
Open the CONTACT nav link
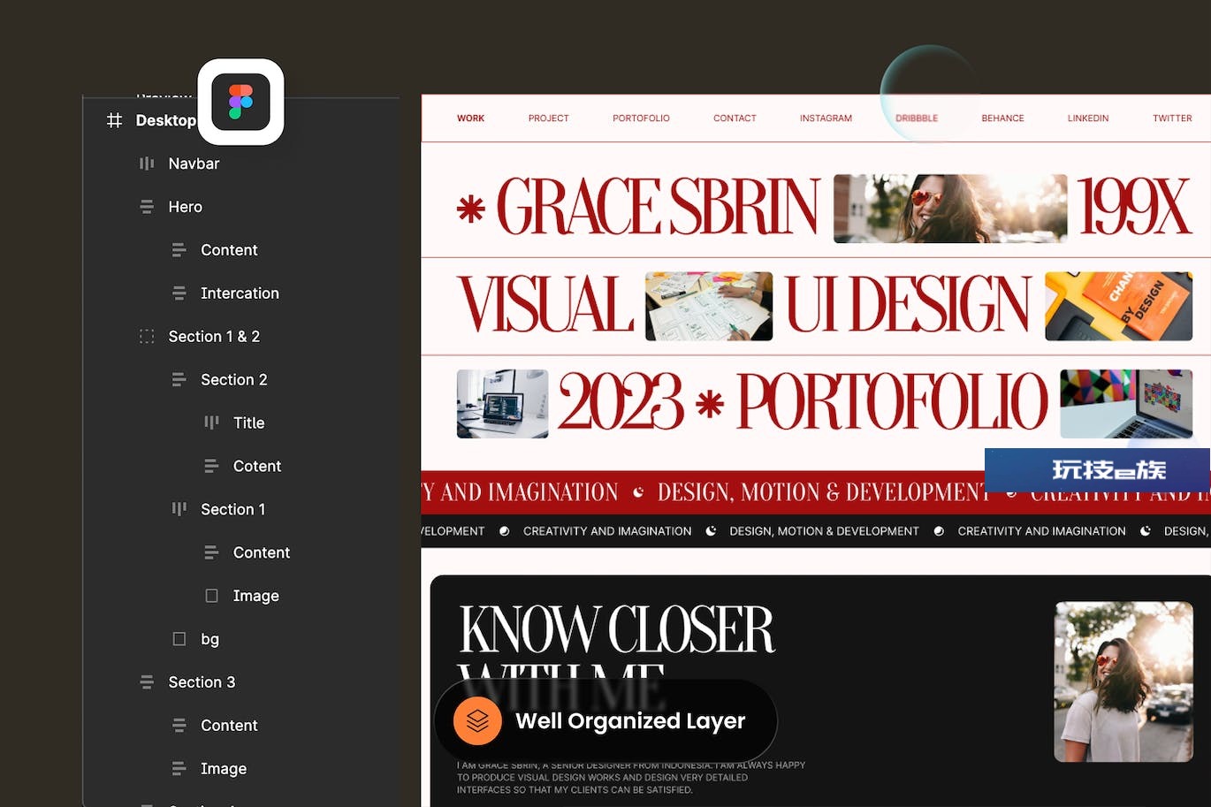click(735, 118)
